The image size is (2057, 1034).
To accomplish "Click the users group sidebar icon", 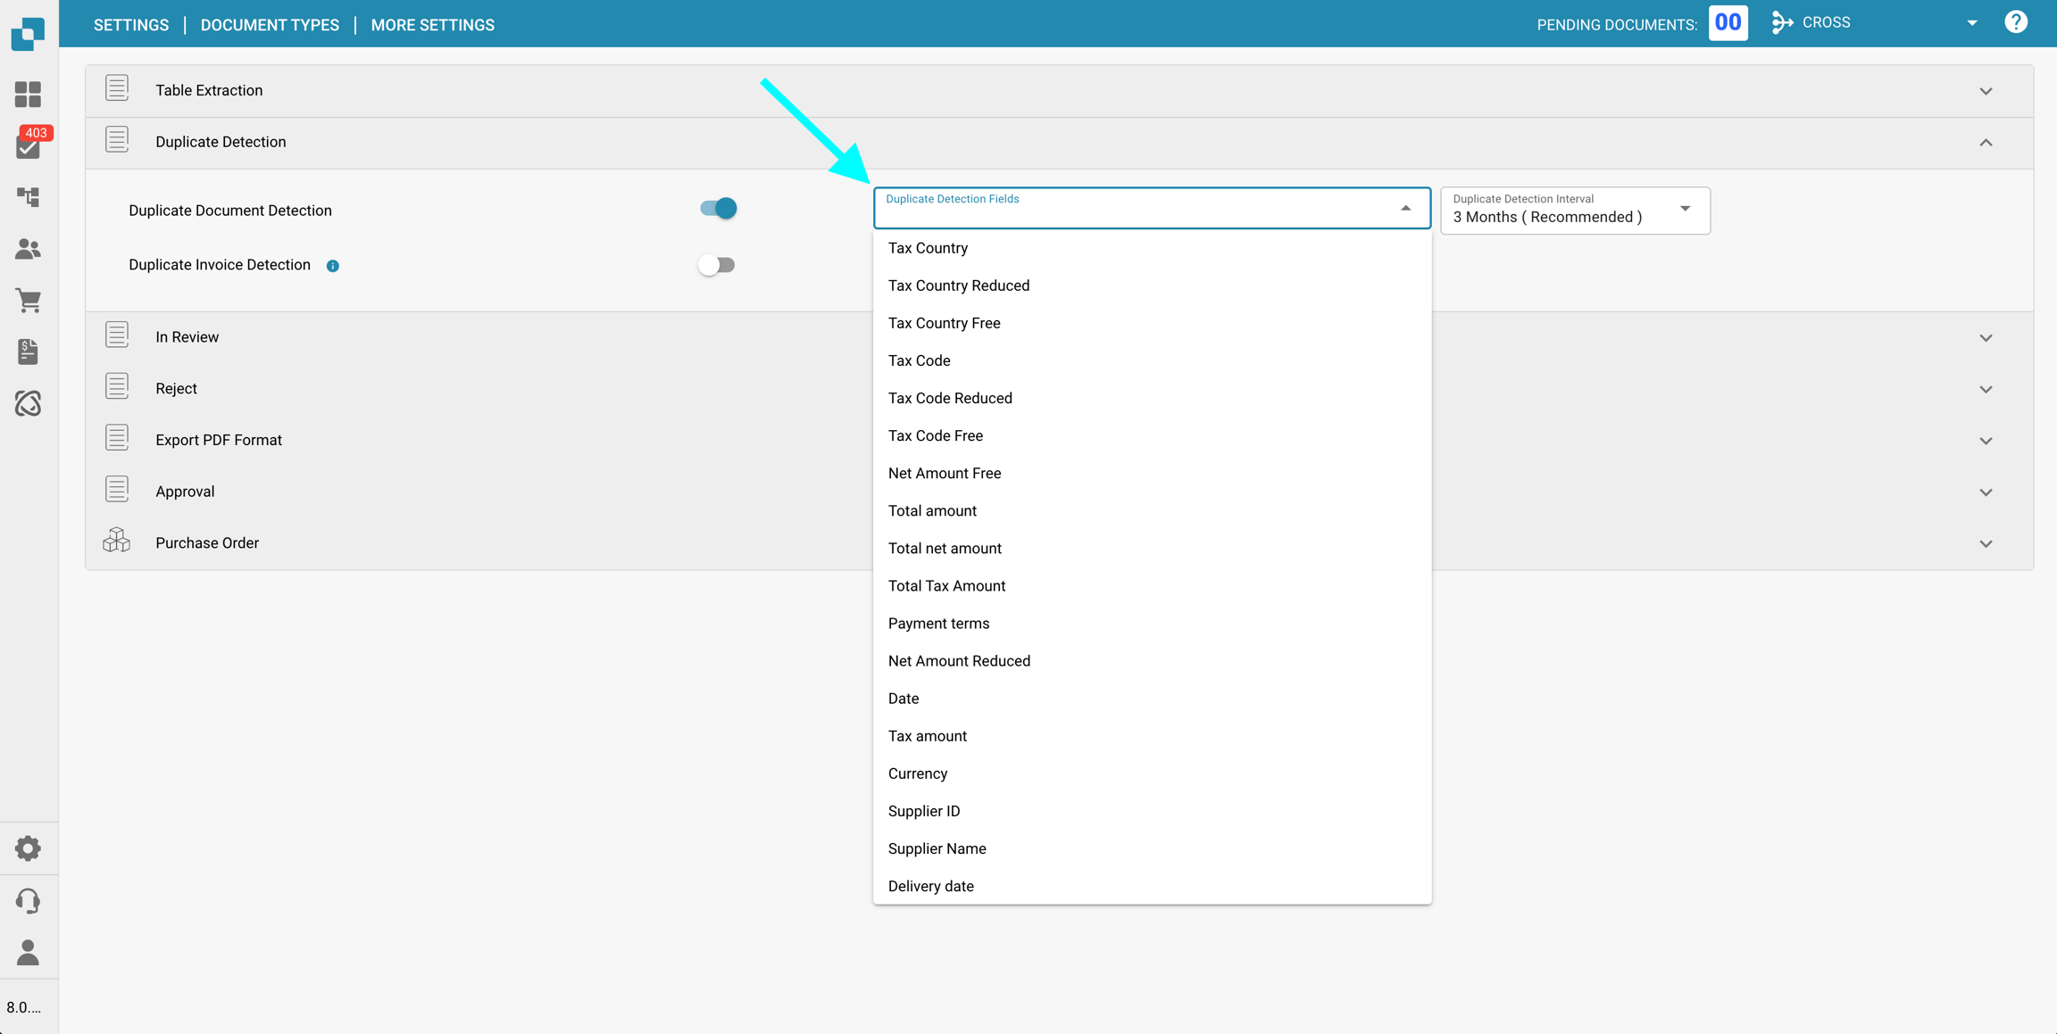I will tap(28, 249).
